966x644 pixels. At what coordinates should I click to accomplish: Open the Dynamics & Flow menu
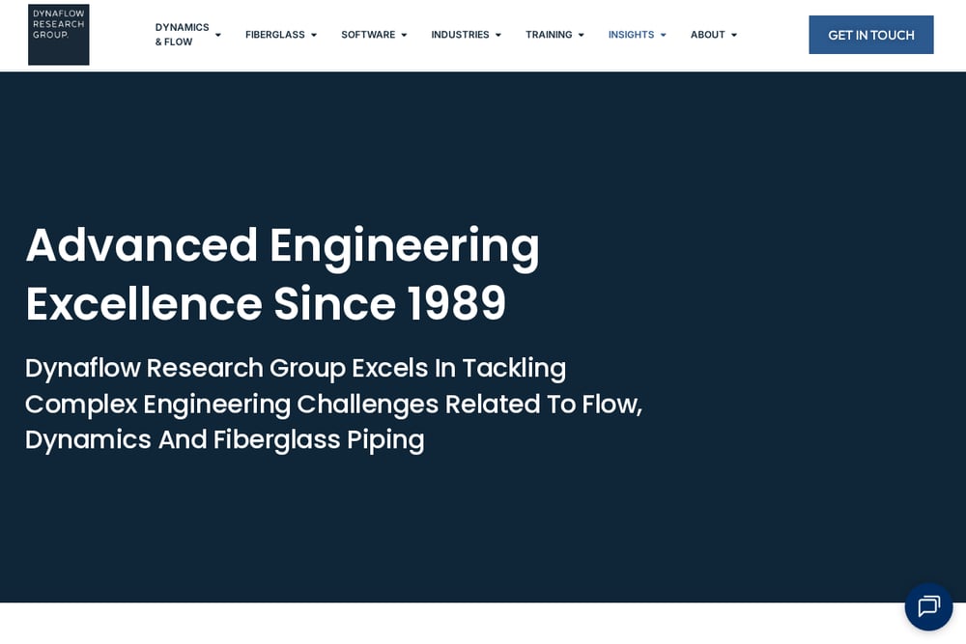[182, 35]
